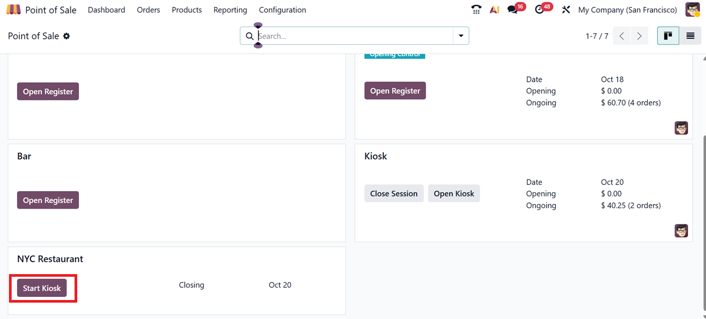Viewport: 706px width, 319px height.
Task: Open the Products menu
Action: [187, 10]
